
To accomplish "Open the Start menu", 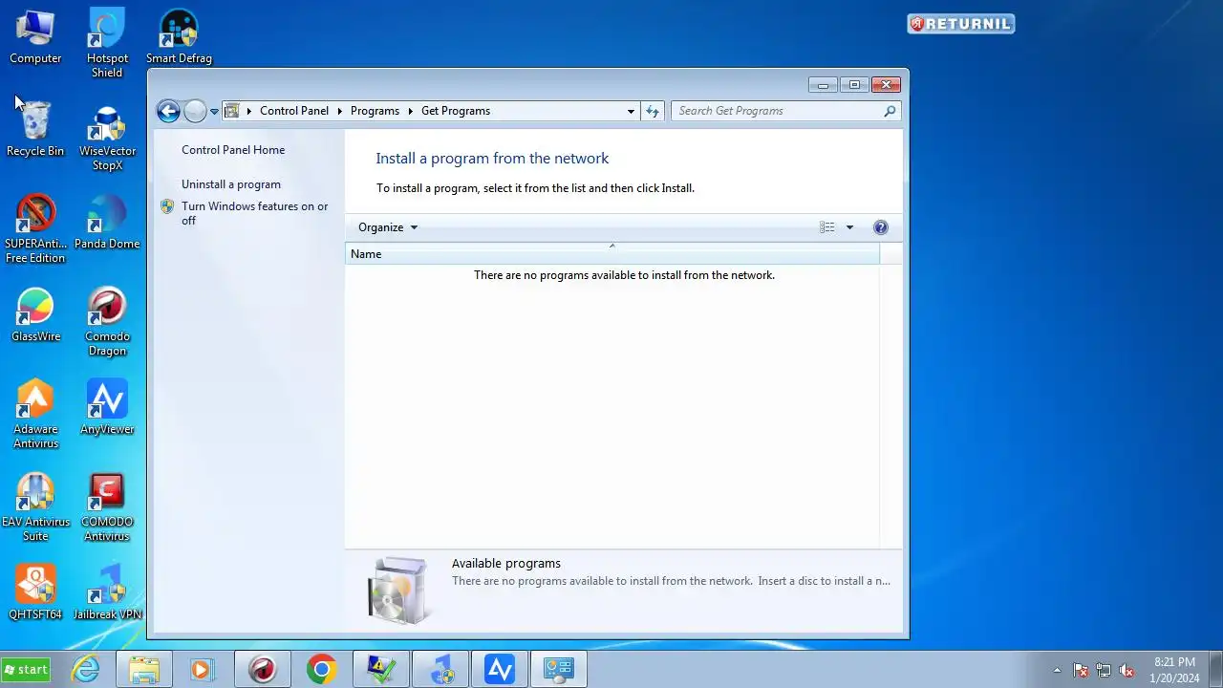I will (x=26, y=670).
